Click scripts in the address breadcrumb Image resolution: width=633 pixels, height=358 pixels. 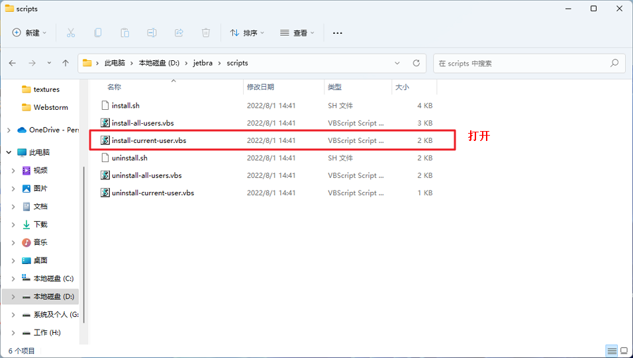pyautogui.click(x=237, y=63)
